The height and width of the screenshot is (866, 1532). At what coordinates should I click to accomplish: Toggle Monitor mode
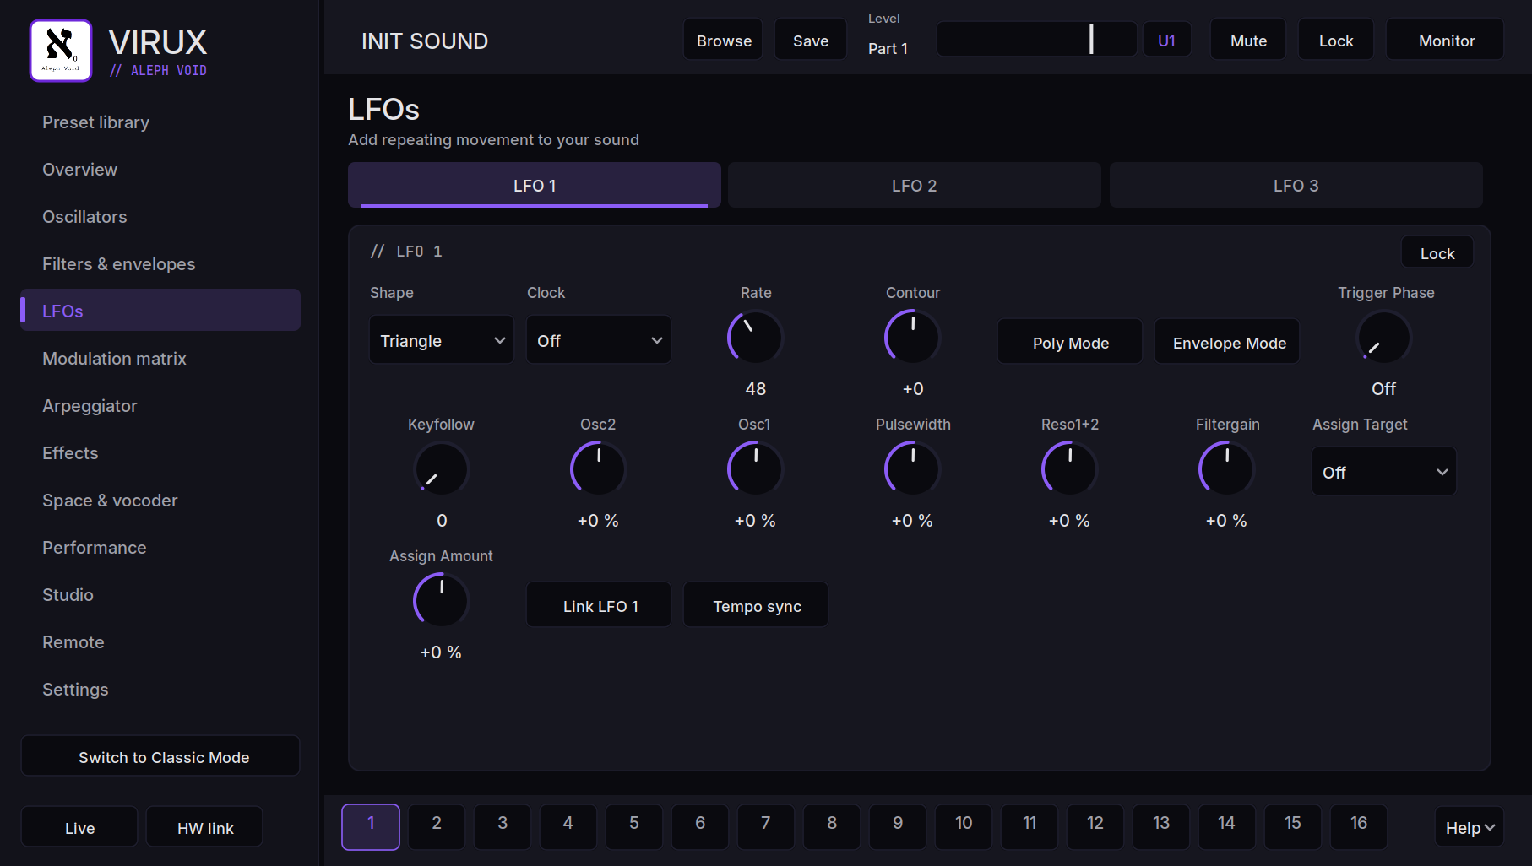coord(1445,40)
